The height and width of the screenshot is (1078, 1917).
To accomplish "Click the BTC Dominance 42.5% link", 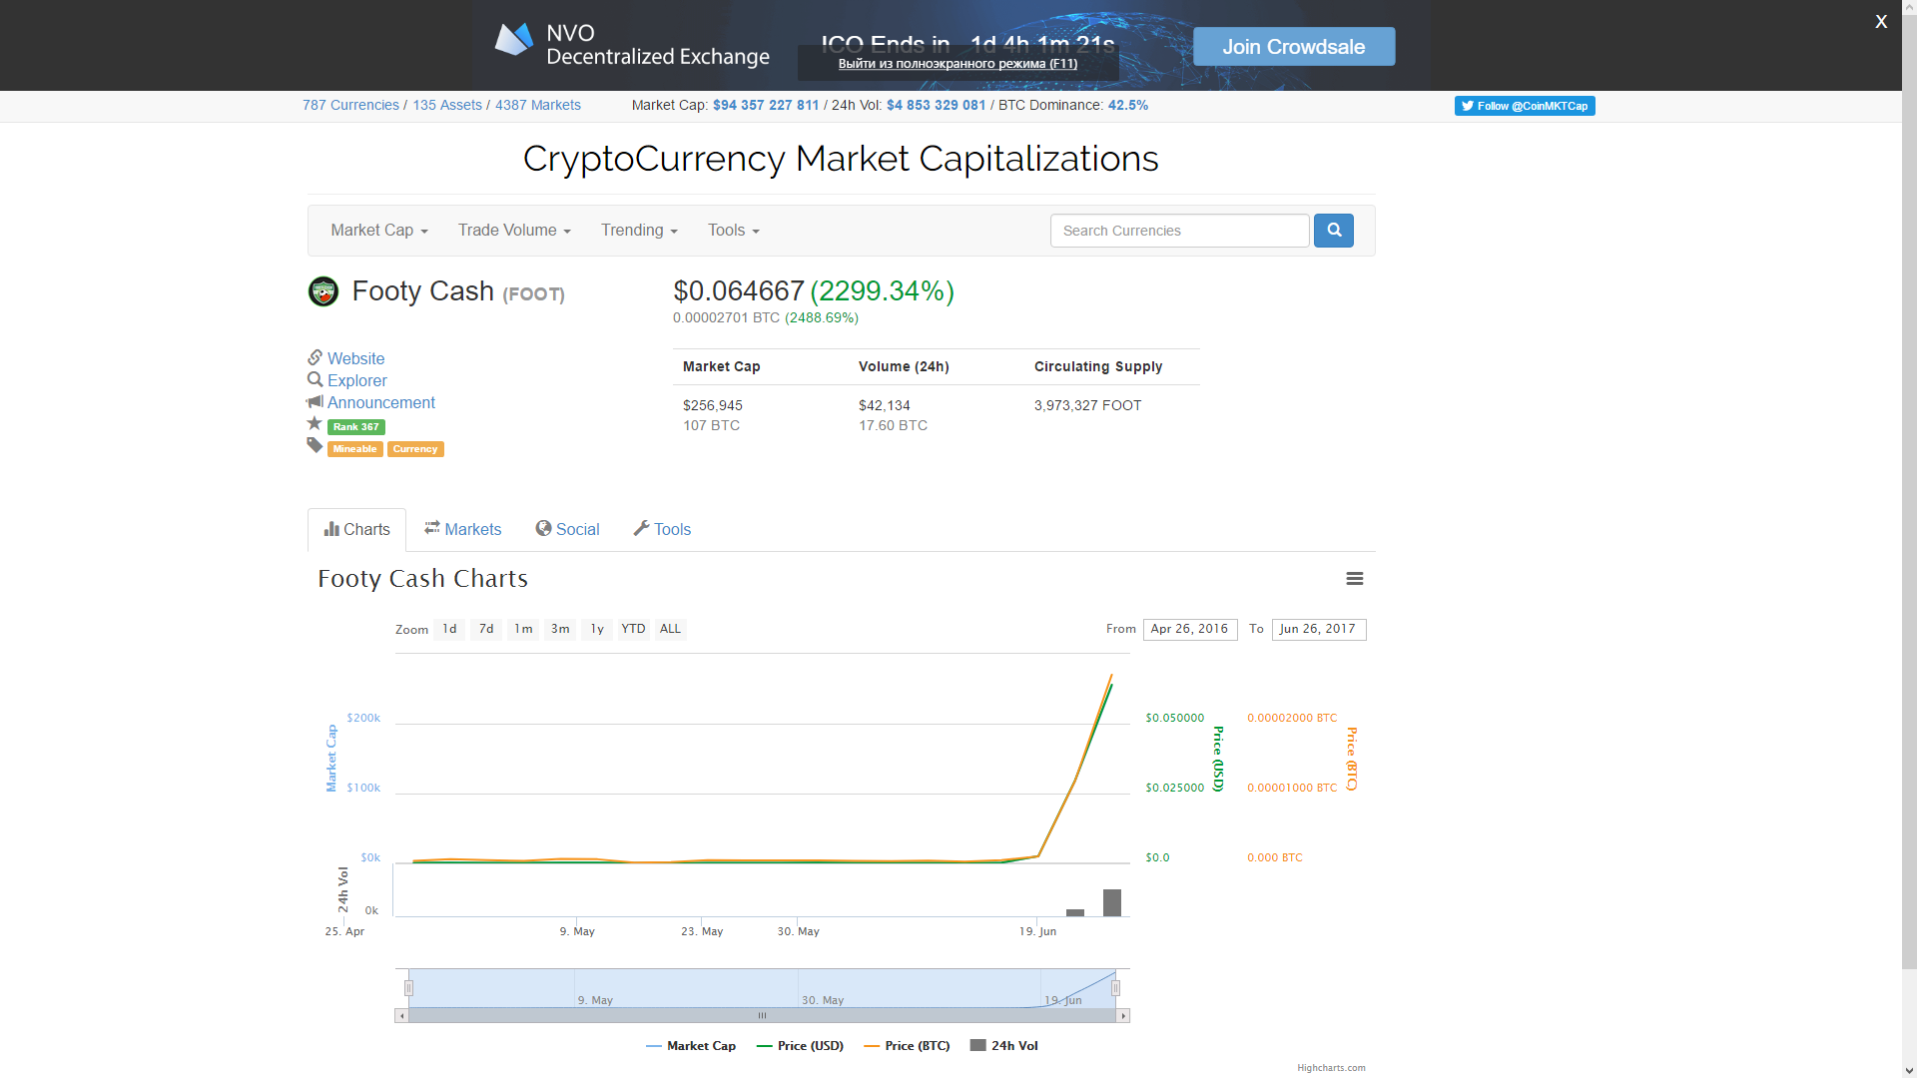I will tap(1128, 105).
